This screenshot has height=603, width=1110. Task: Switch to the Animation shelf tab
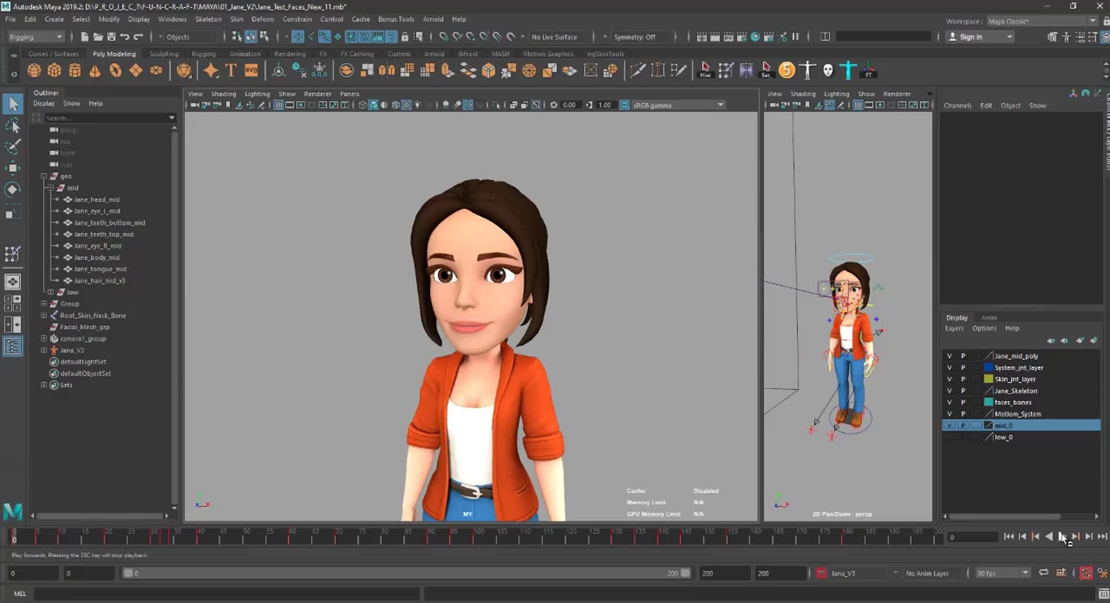[245, 54]
